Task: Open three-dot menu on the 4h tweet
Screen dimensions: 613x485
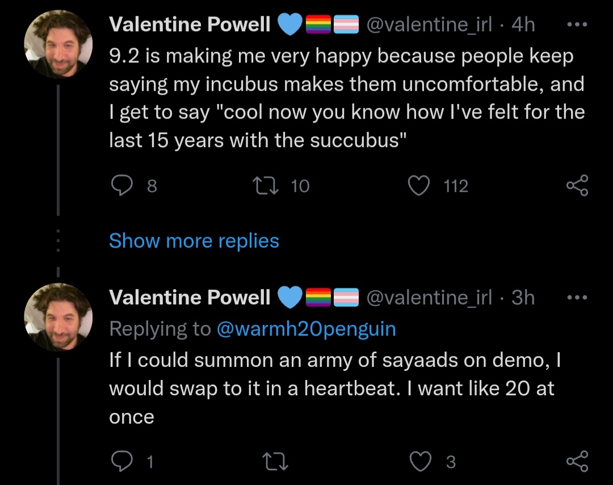Action: pyautogui.click(x=577, y=24)
